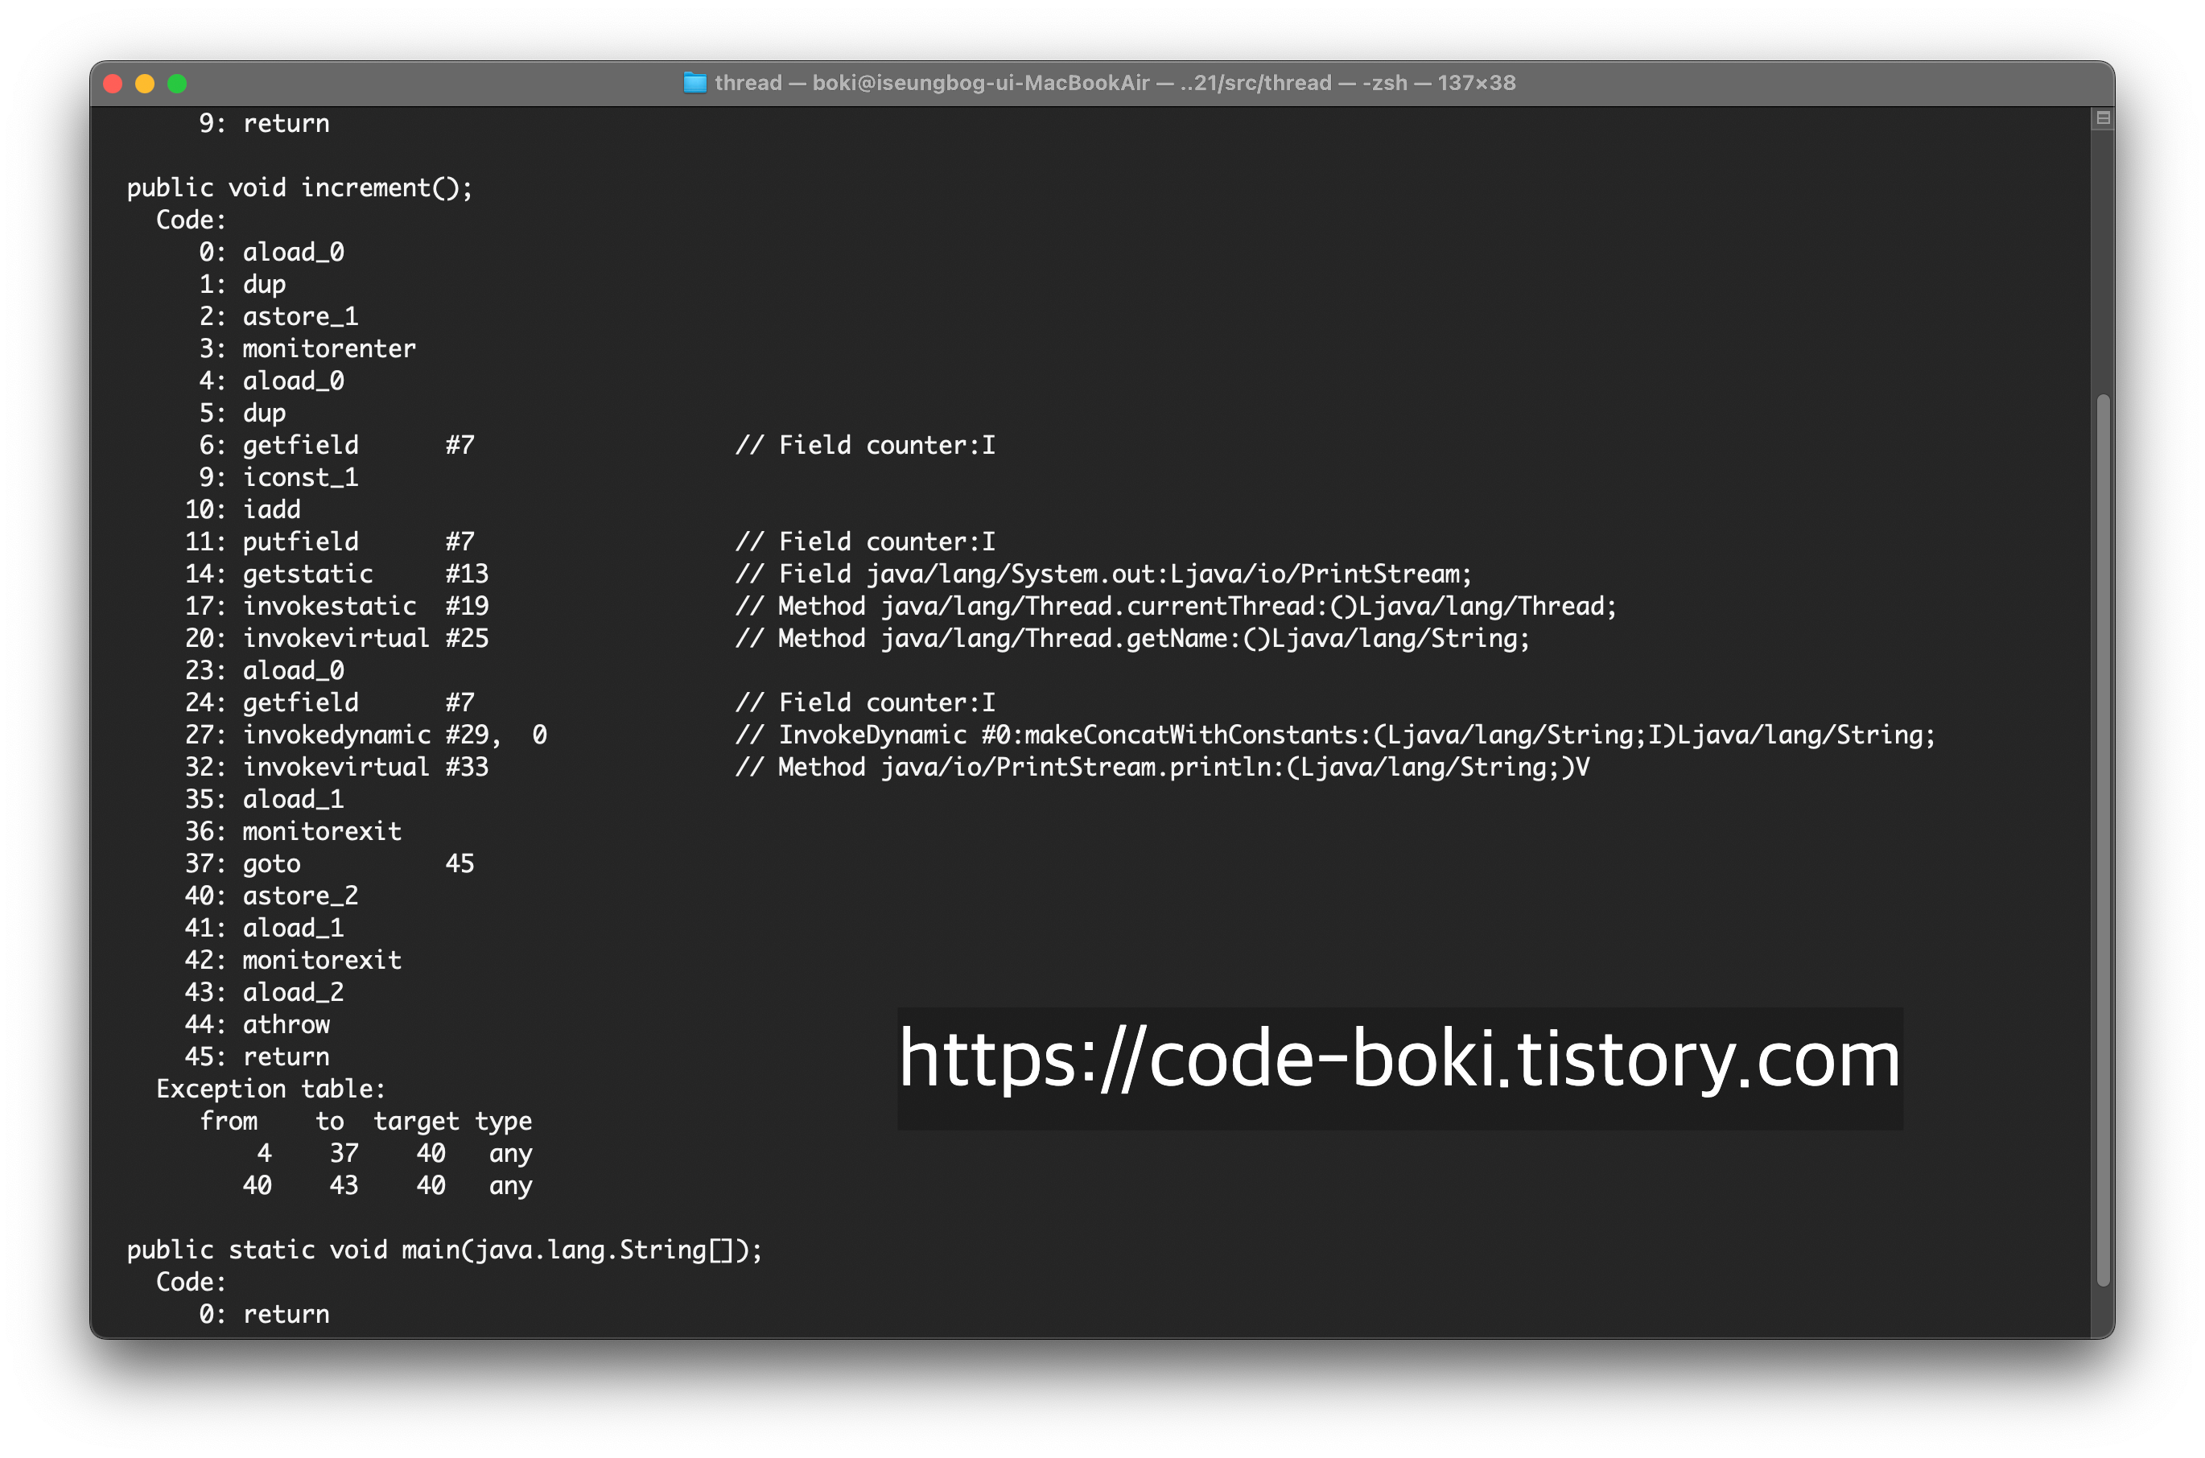Click the code-boki.tistory.com URL text

click(x=1398, y=1058)
